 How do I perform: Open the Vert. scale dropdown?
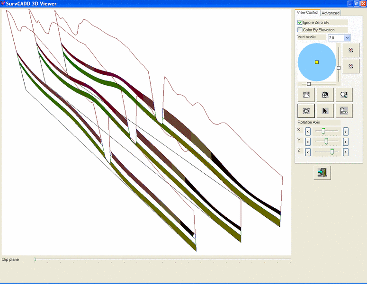pos(347,38)
